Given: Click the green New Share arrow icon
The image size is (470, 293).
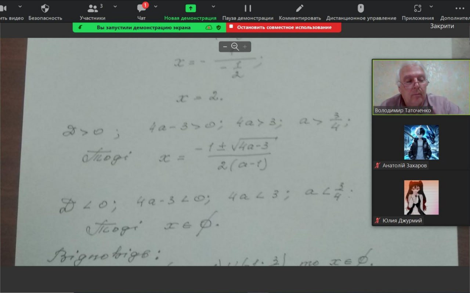Looking at the screenshot, I should 190,8.
